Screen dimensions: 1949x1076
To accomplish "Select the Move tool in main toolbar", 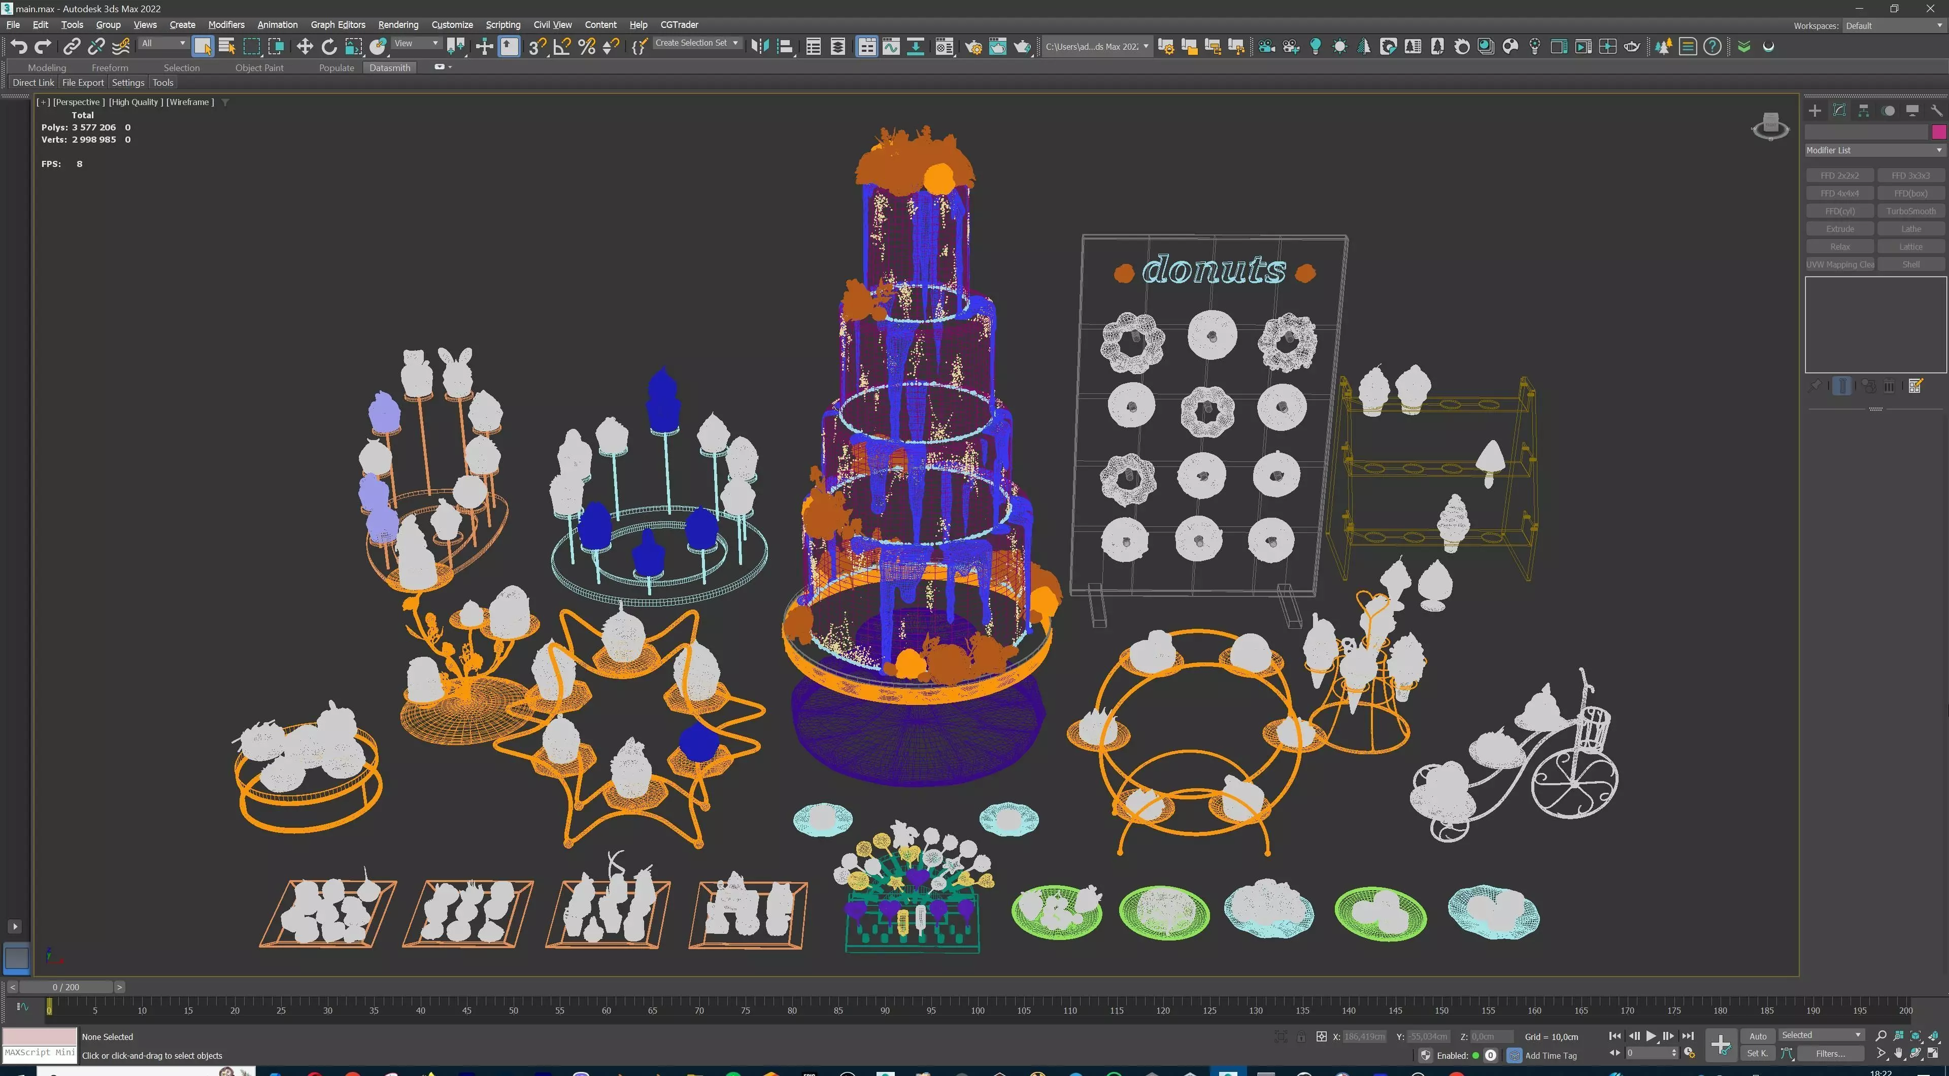I will click(304, 47).
